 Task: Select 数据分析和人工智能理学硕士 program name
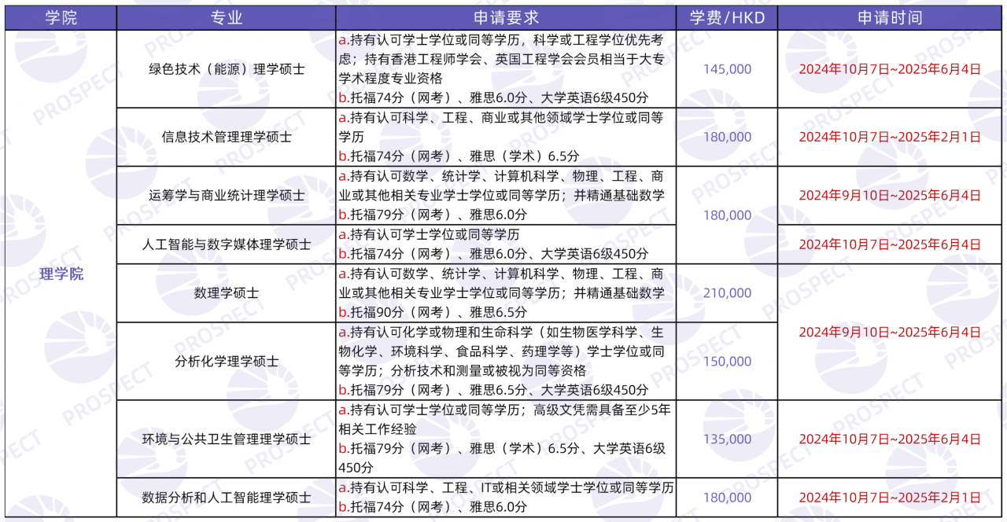(227, 498)
